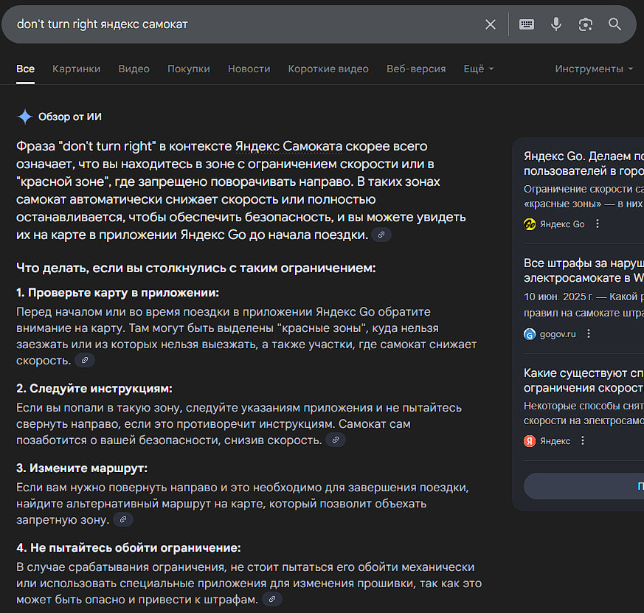Image resolution: width=644 pixels, height=613 pixels.
Task: Click the heading 2. Следуйте инструкциям
Action: 94,388
